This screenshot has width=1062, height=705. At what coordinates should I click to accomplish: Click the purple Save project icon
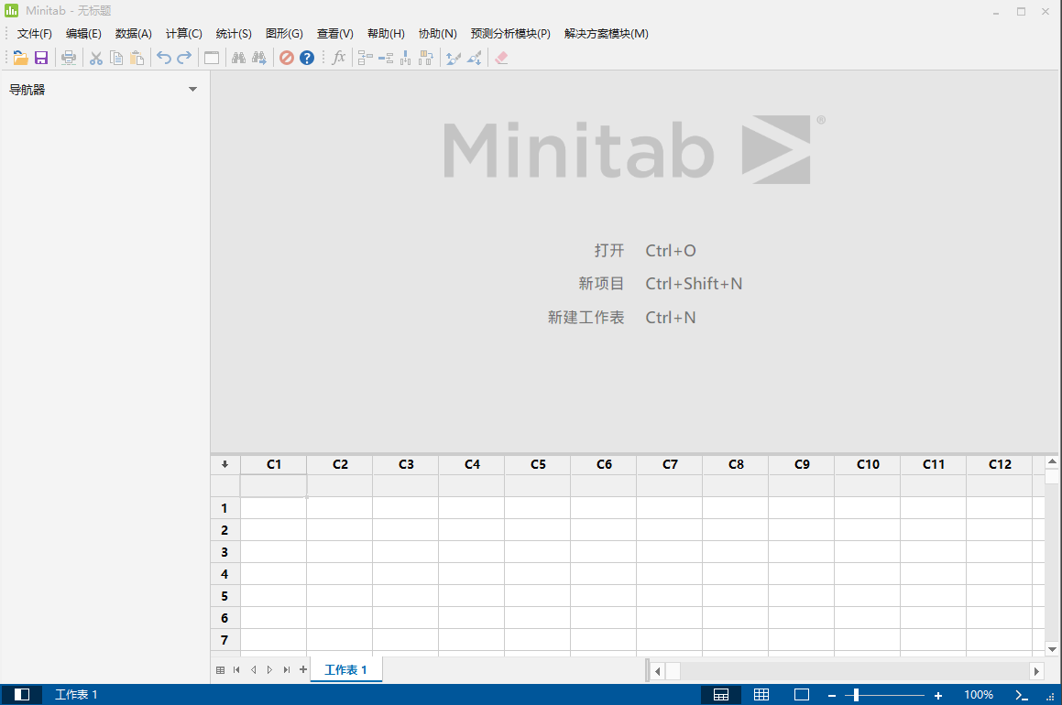click(x=41, y=59)
